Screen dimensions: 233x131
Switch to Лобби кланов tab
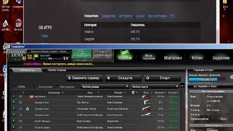[57, 70]
